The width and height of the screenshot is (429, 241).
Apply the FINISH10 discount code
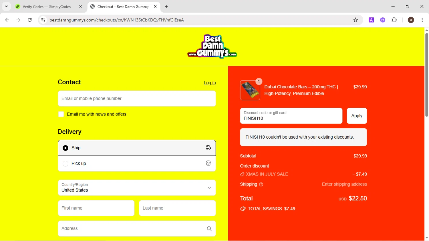(x=357, y=116)
